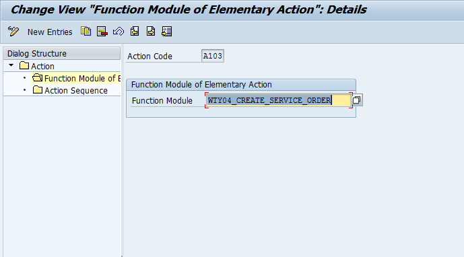Select the Copy As icon
The height and width of the screenshot is (257, 464).
tap(86, 32)
